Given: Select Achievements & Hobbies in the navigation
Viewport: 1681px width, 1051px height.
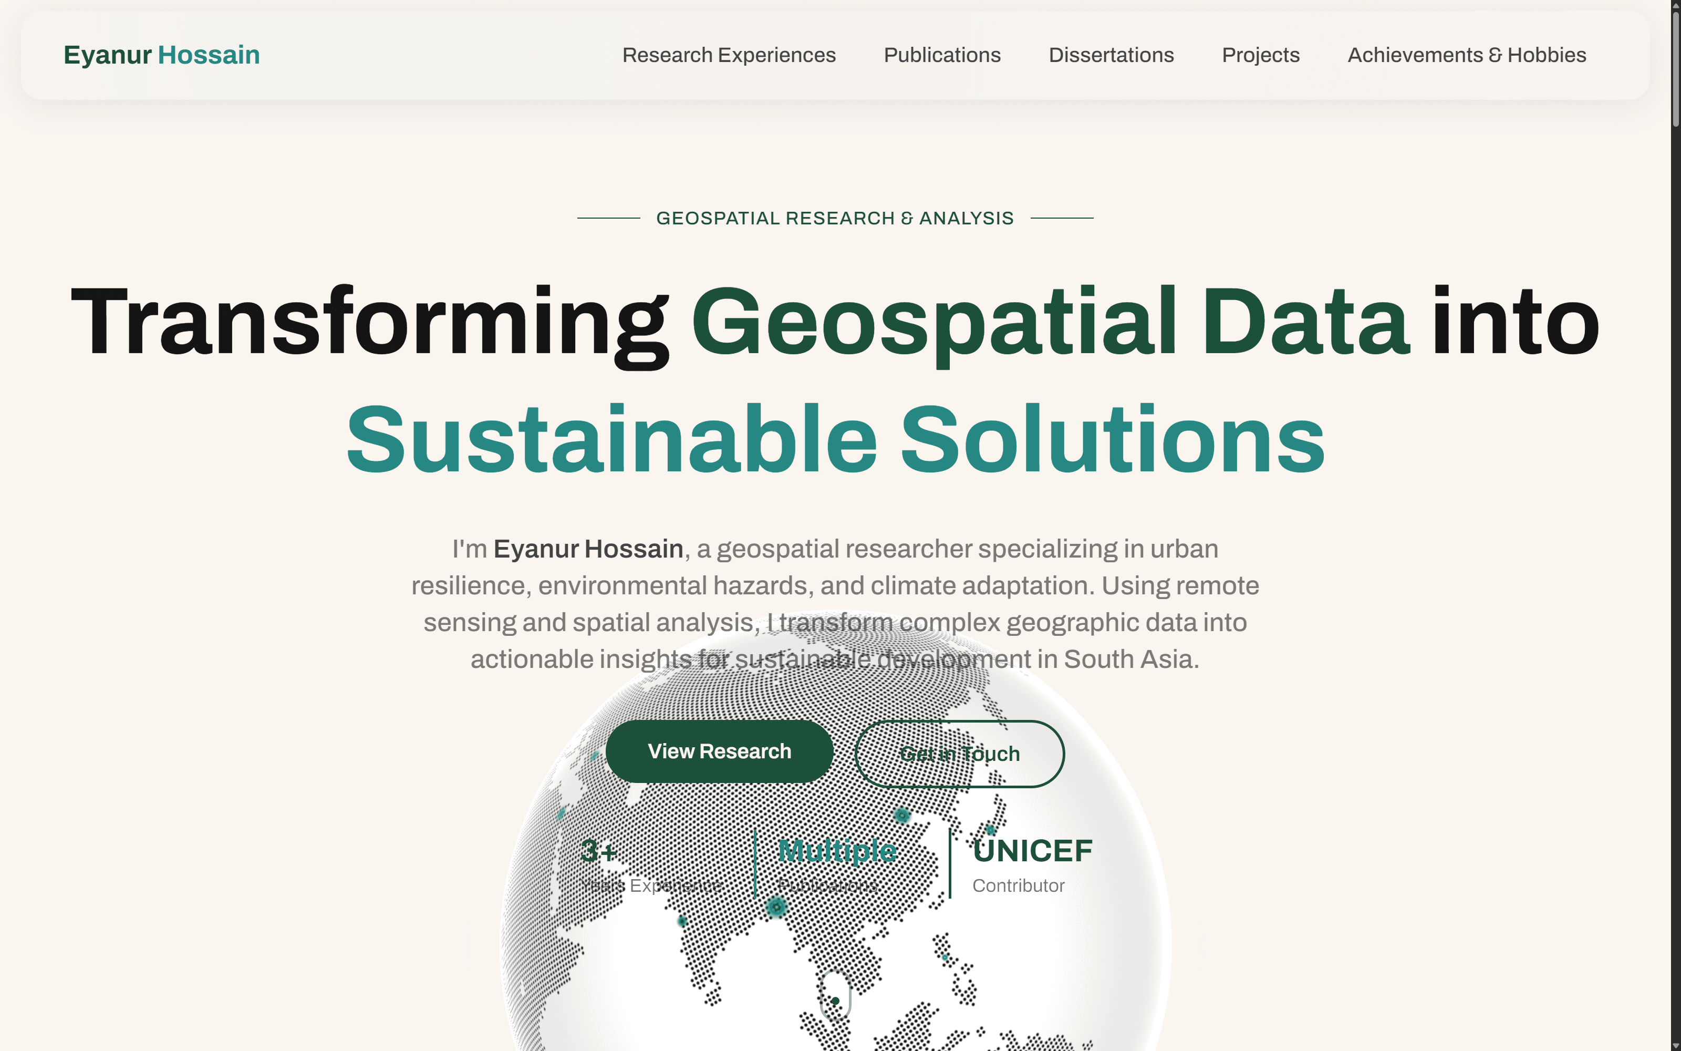Looking at the screenshot, I should [1466, 55].
